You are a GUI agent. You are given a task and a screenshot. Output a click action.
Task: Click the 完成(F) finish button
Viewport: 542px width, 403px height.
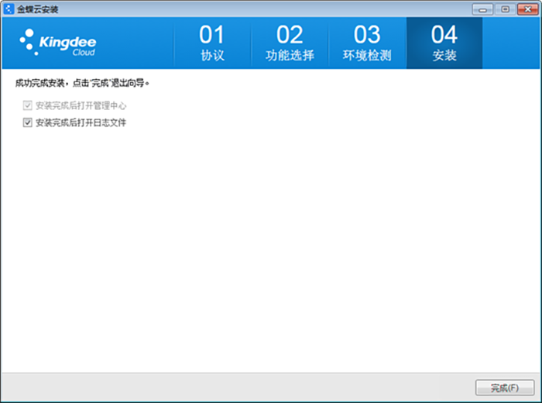[x=505, y=387]
